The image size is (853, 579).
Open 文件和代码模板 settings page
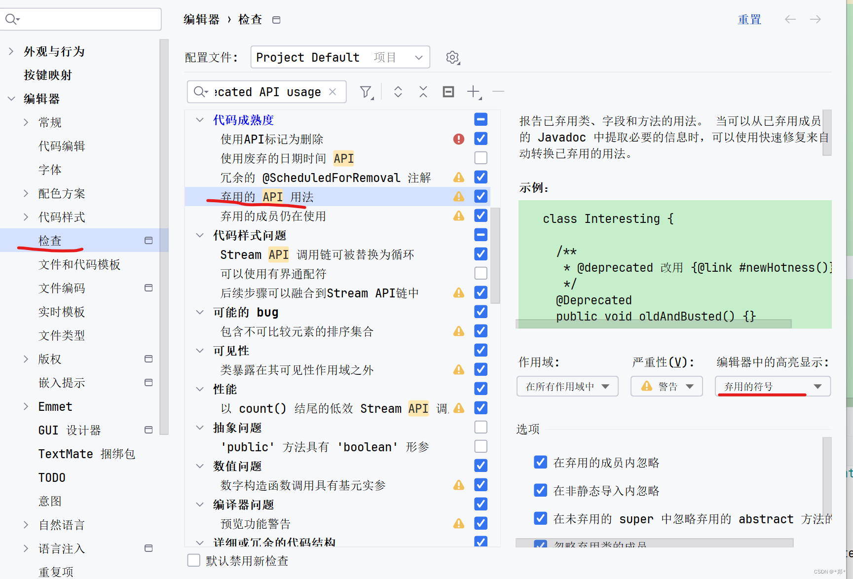click(79, 264)
